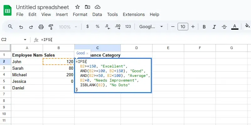This screenshot has width=251, height=125.
Task: Click the move to folder icon
Action: (87, 7)
